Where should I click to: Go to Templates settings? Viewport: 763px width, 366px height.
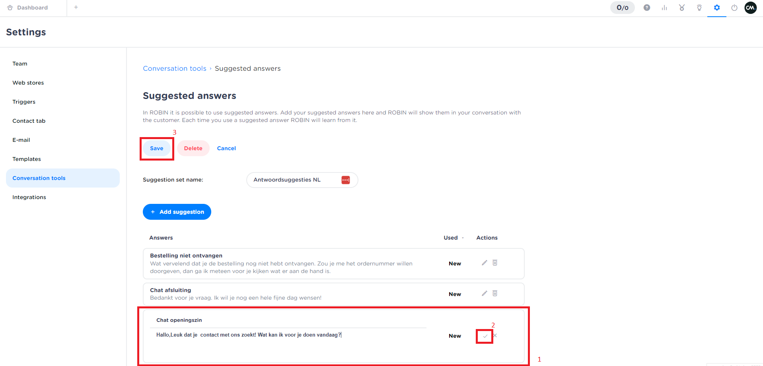(27, 159)
